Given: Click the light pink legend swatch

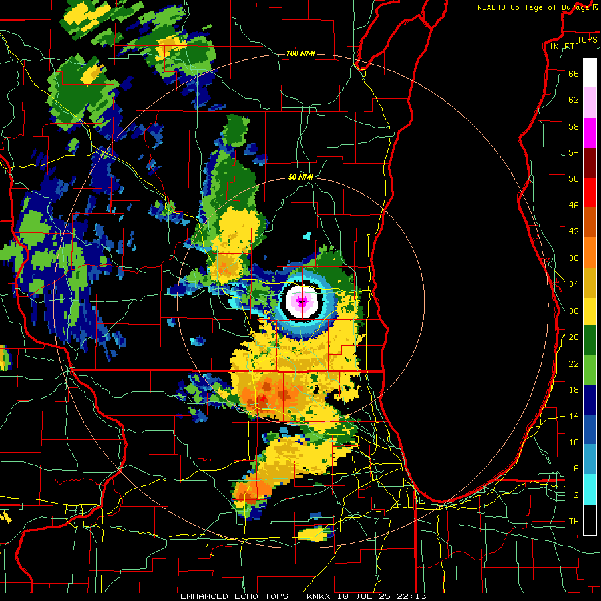Looking at the screenshot, I should (590, 103).
